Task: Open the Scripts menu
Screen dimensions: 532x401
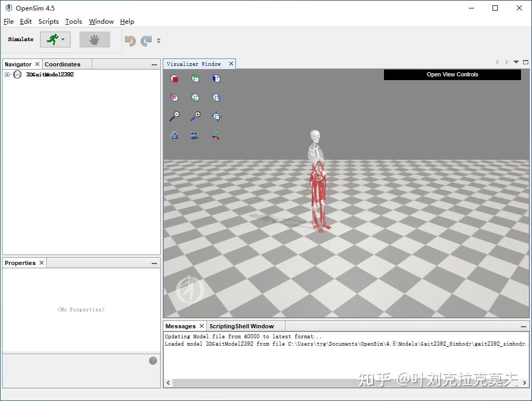Action: pyautogui.click(x=48, y=22)
